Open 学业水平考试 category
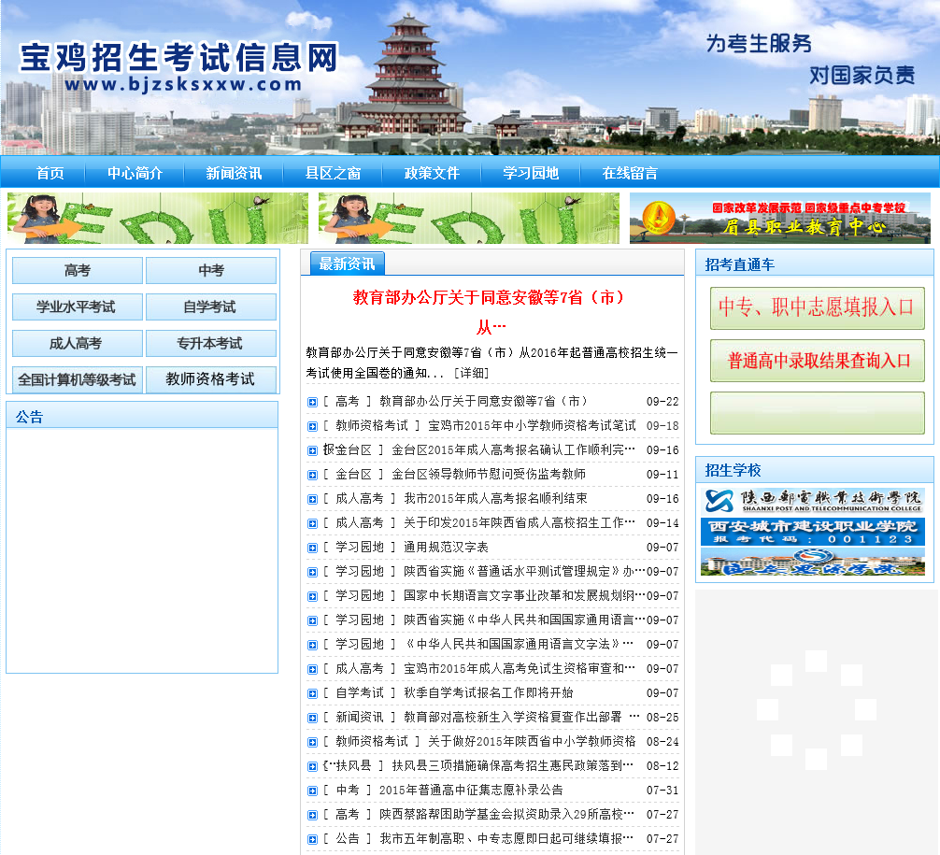Viewport: 940px width, 855px height. (78, 307)
